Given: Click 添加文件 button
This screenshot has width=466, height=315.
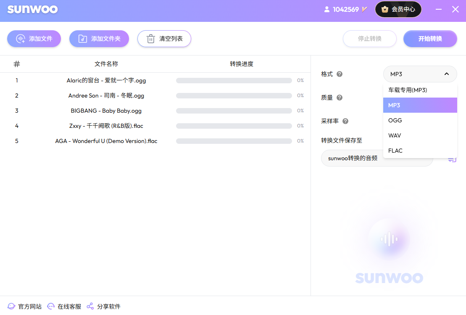Looking at the screenshot, I should (34, 39).
